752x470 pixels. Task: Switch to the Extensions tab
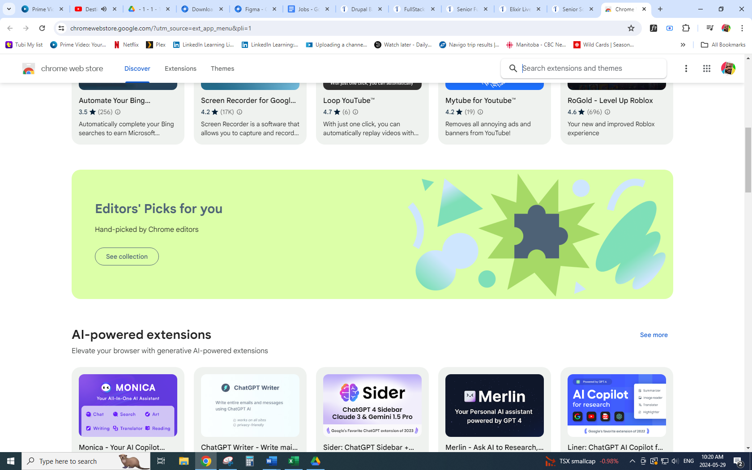[x=180, y=68]
